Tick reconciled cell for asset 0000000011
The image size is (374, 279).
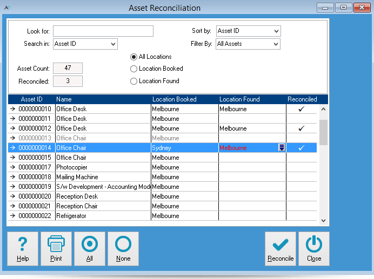(302, 119)
